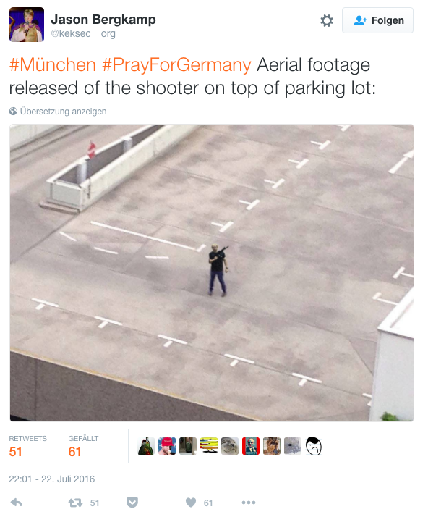Viewport: 428px width, 517px height.
Task: Like the tweet with heart icon
Action: tap(191, 503)
